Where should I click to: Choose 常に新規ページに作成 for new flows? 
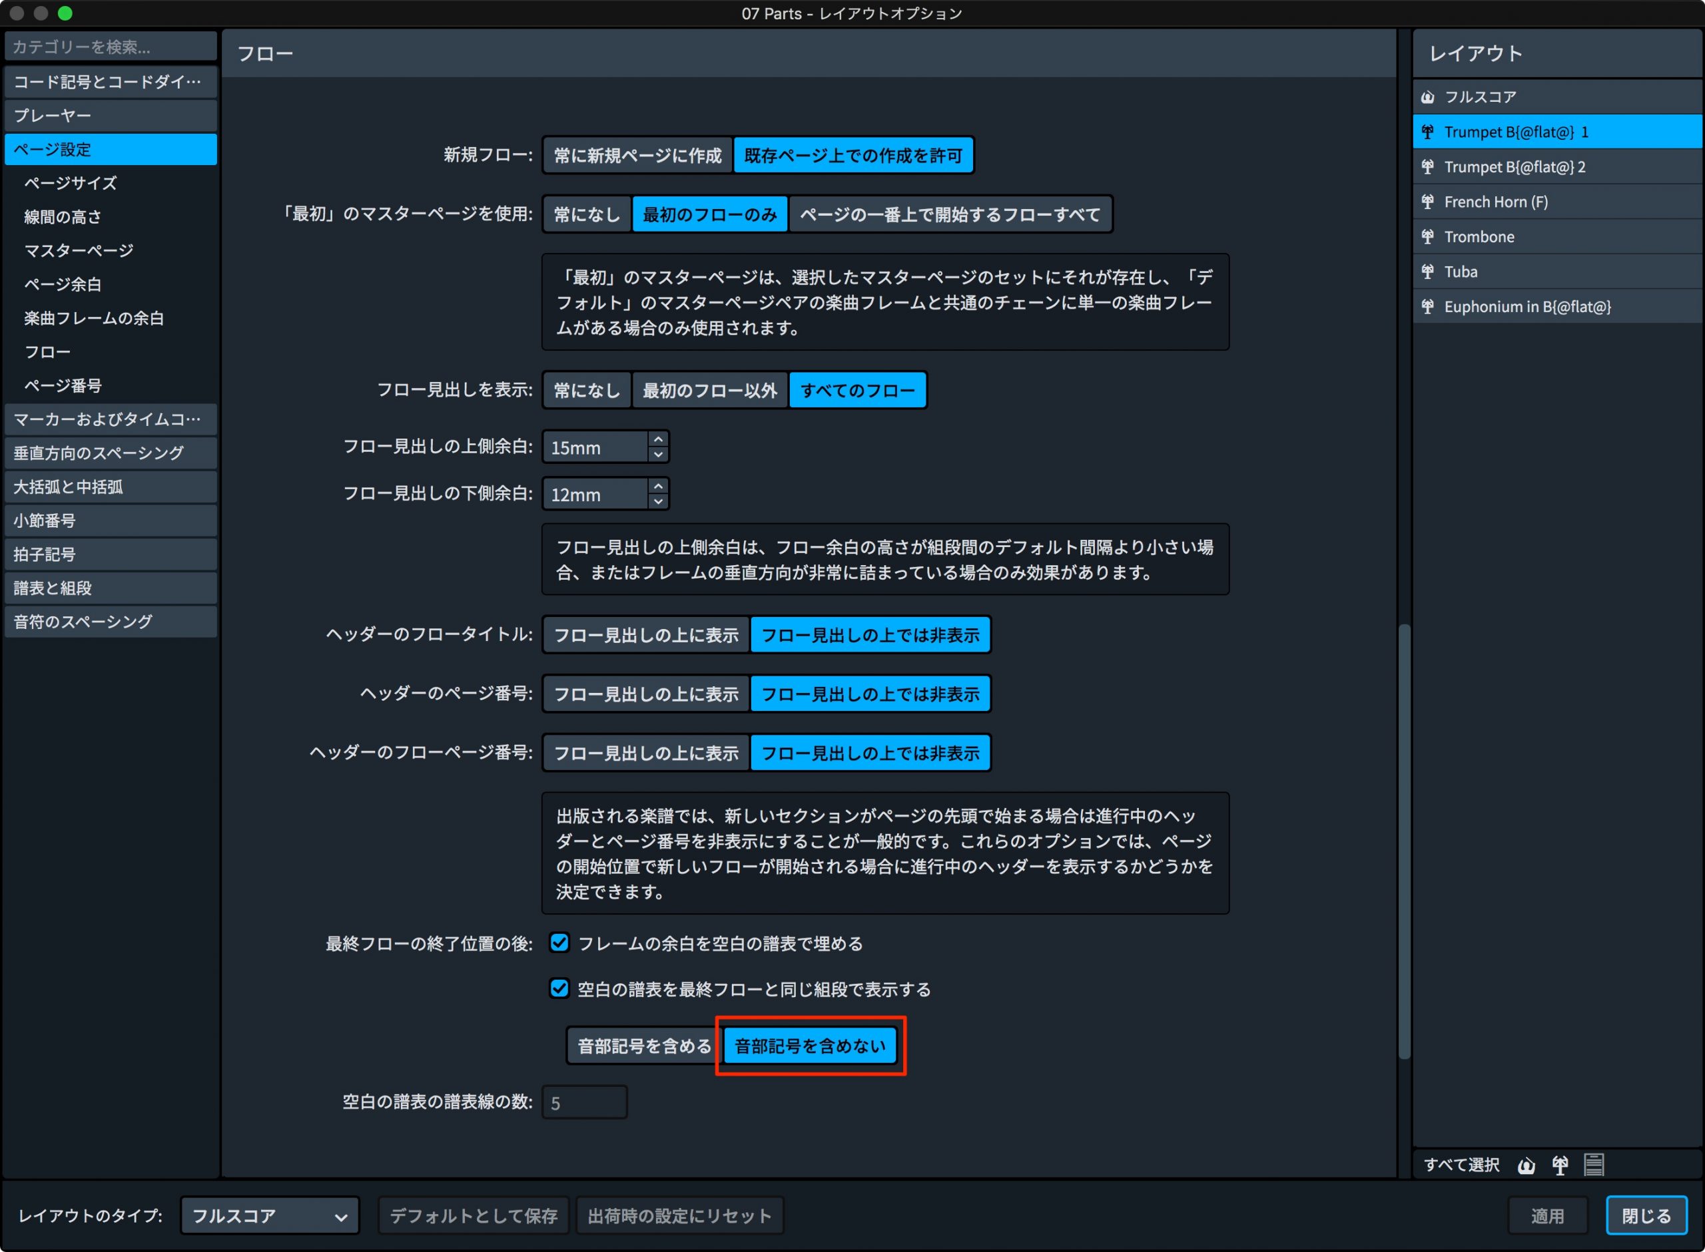pyautogui.click(x=637, y=155)
